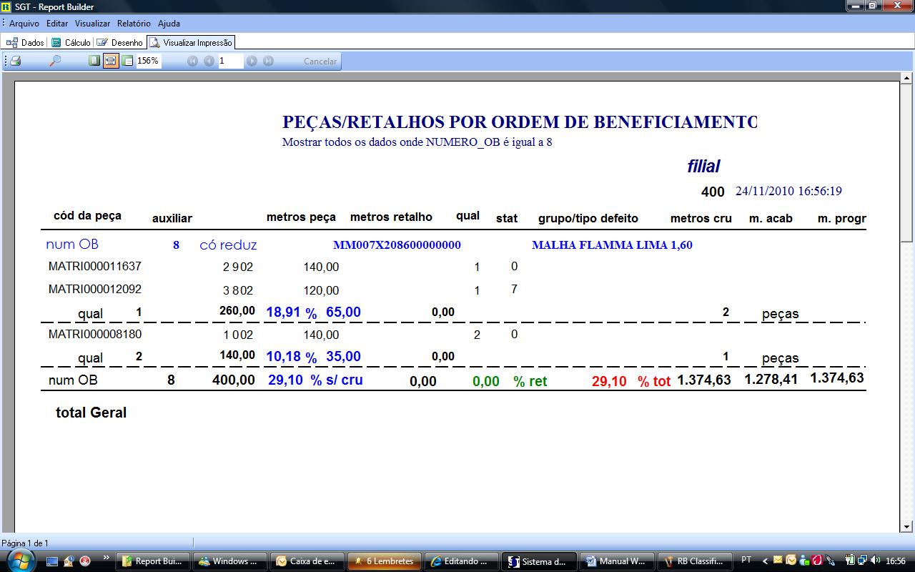Switch to the Dados tab
This screenshot has height=572, width=915.
[26, 43]
